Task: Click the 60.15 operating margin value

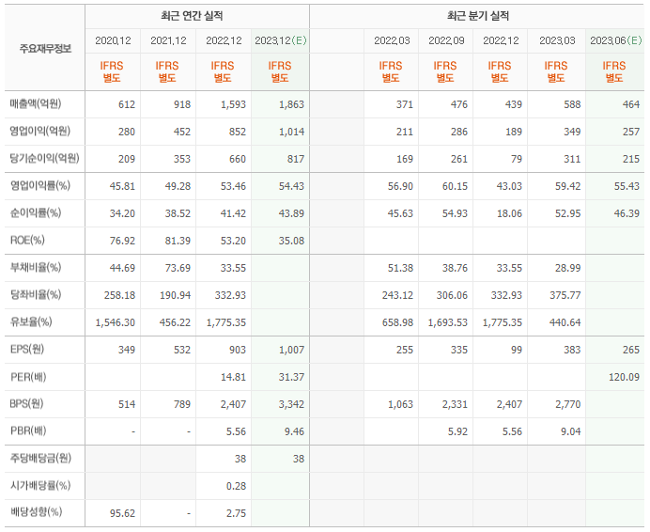Action: [455, 187]
